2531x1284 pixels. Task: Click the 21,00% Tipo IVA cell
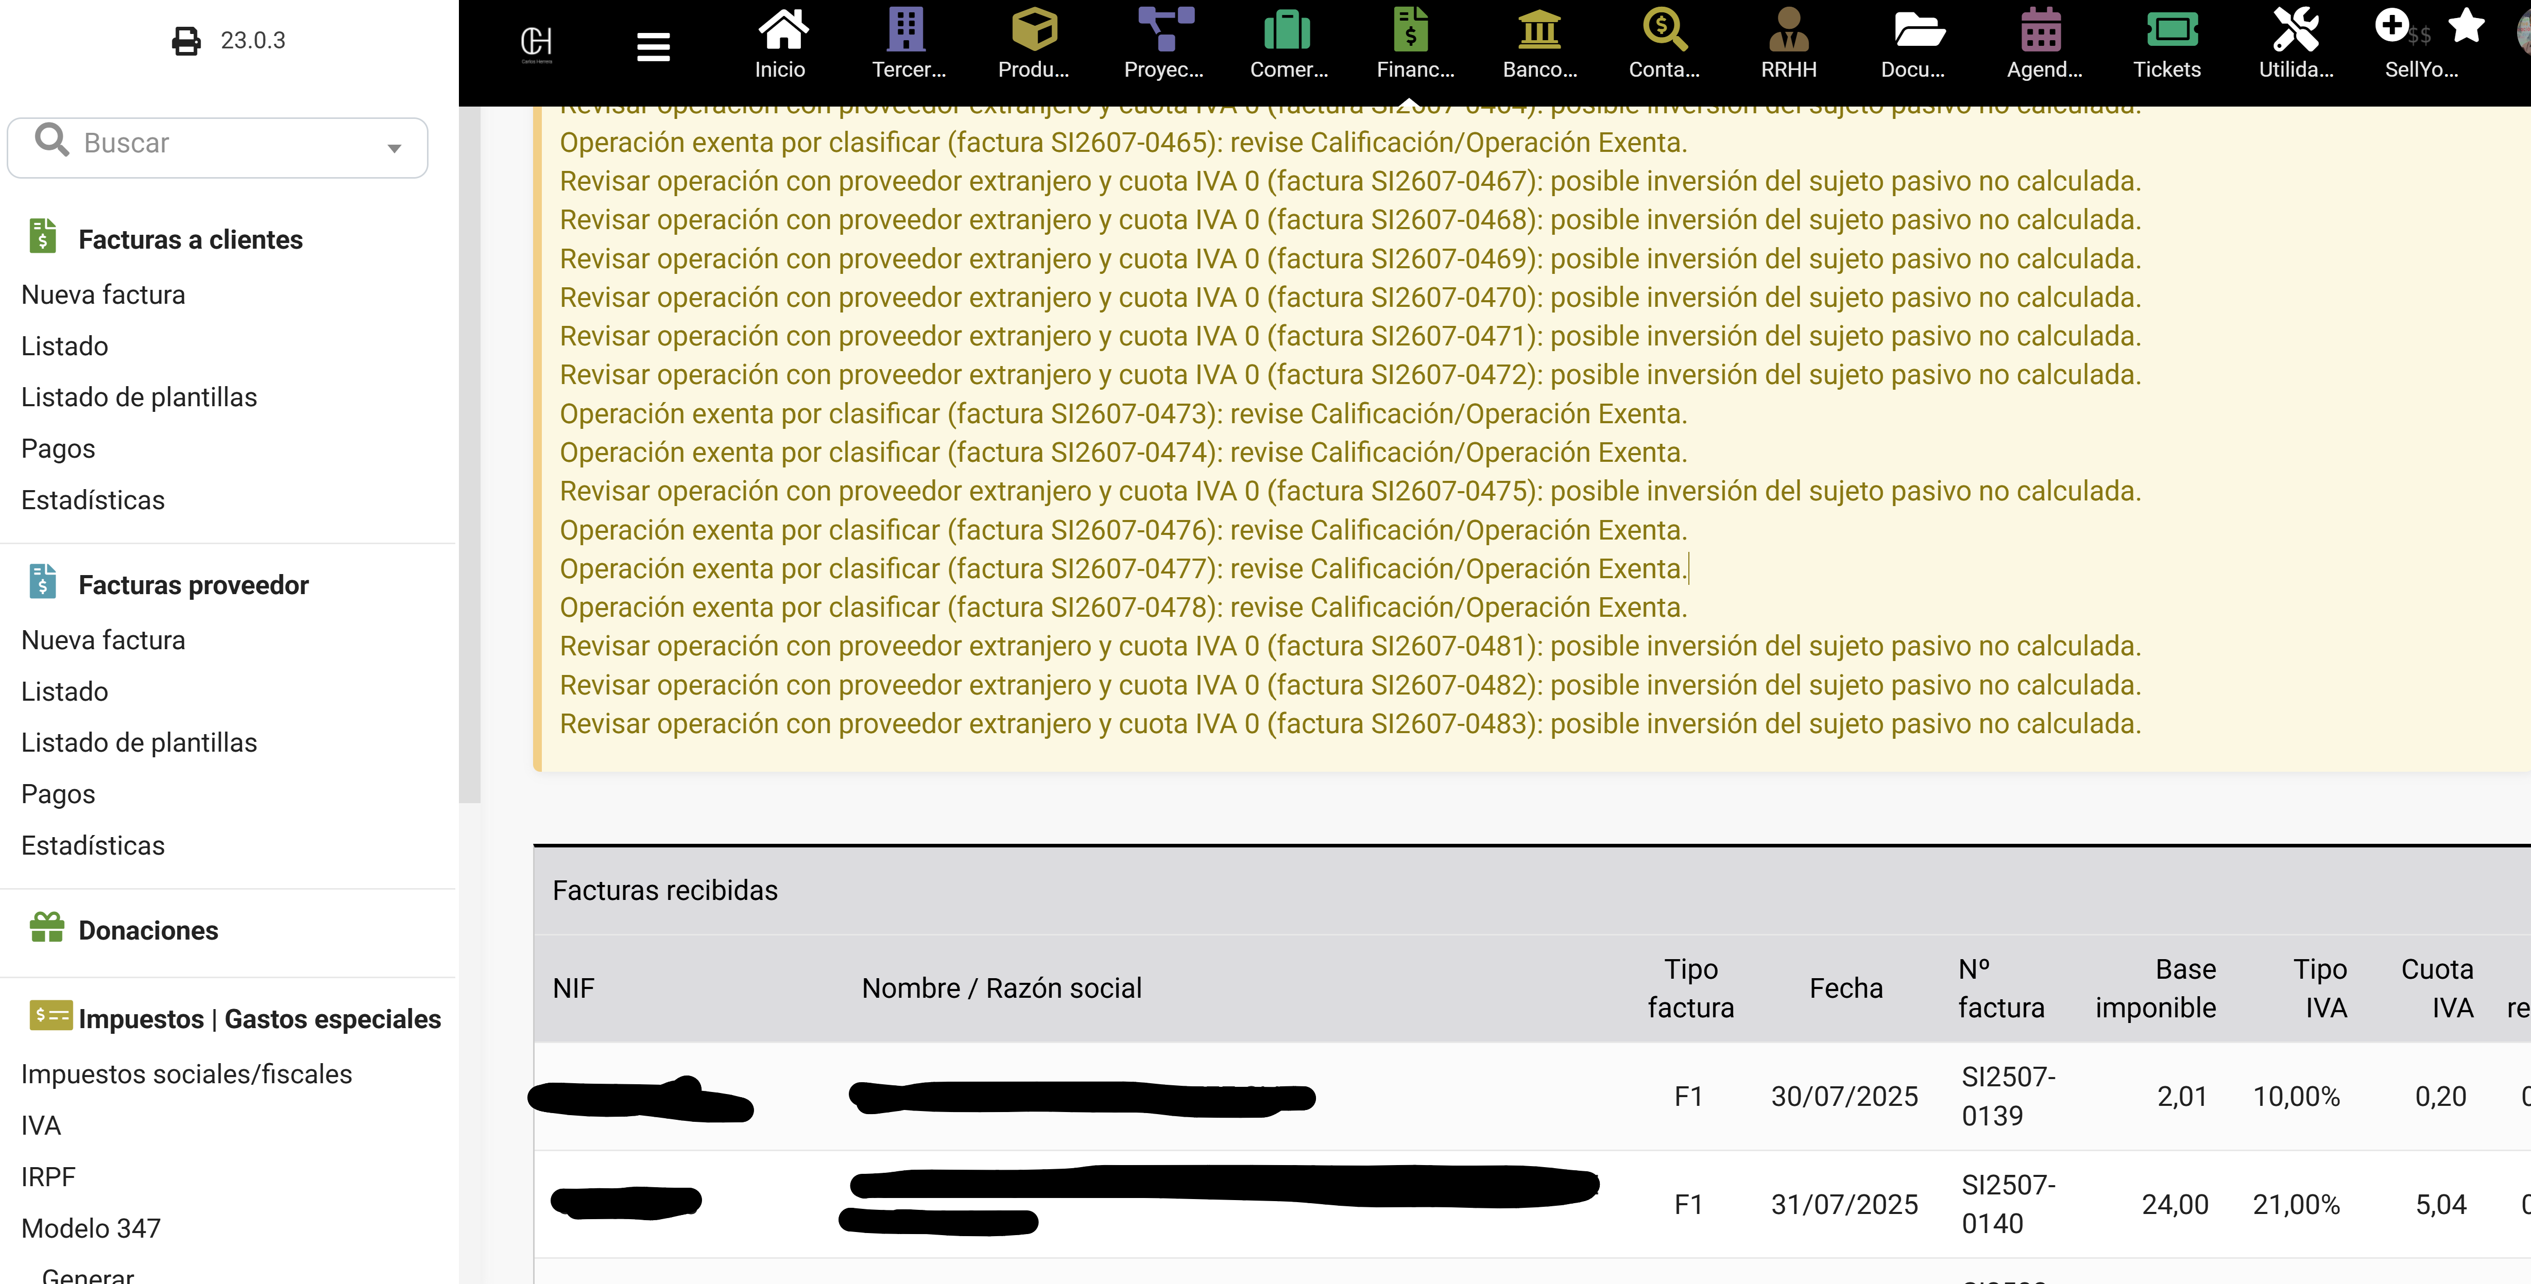[x=2296, y=1204]
